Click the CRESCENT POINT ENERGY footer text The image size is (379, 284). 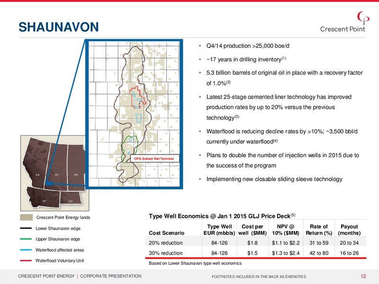(x=46, y=276)
